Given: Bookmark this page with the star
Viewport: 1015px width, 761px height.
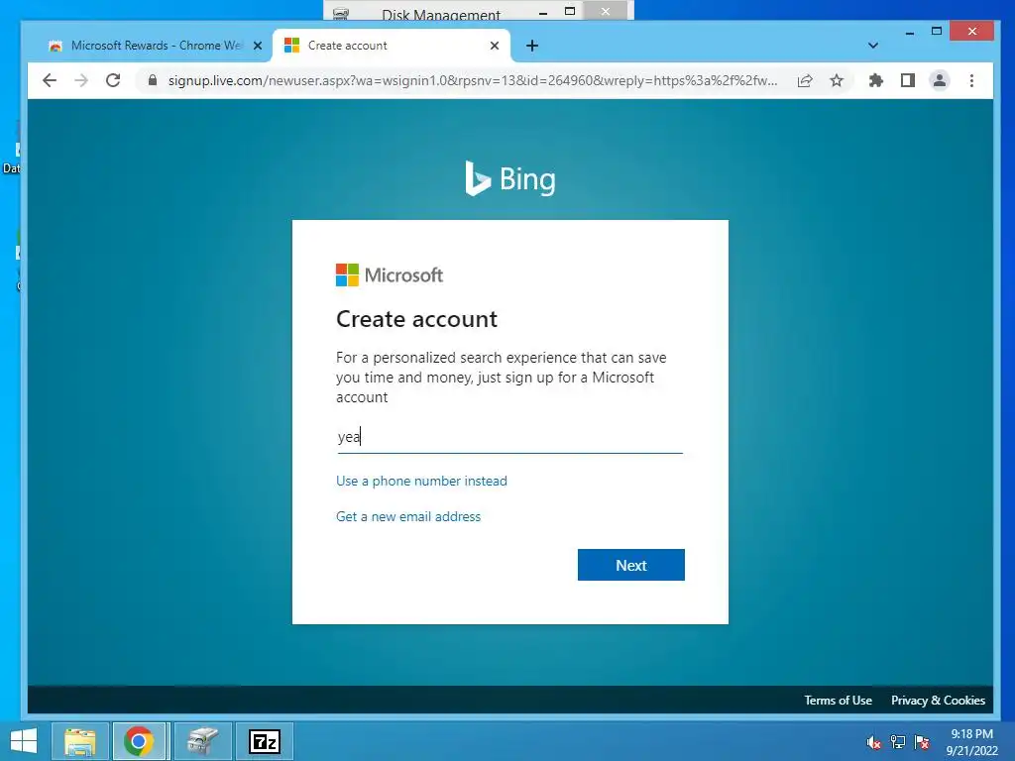Looking at the screenshot, I should (x=837, y=80).
